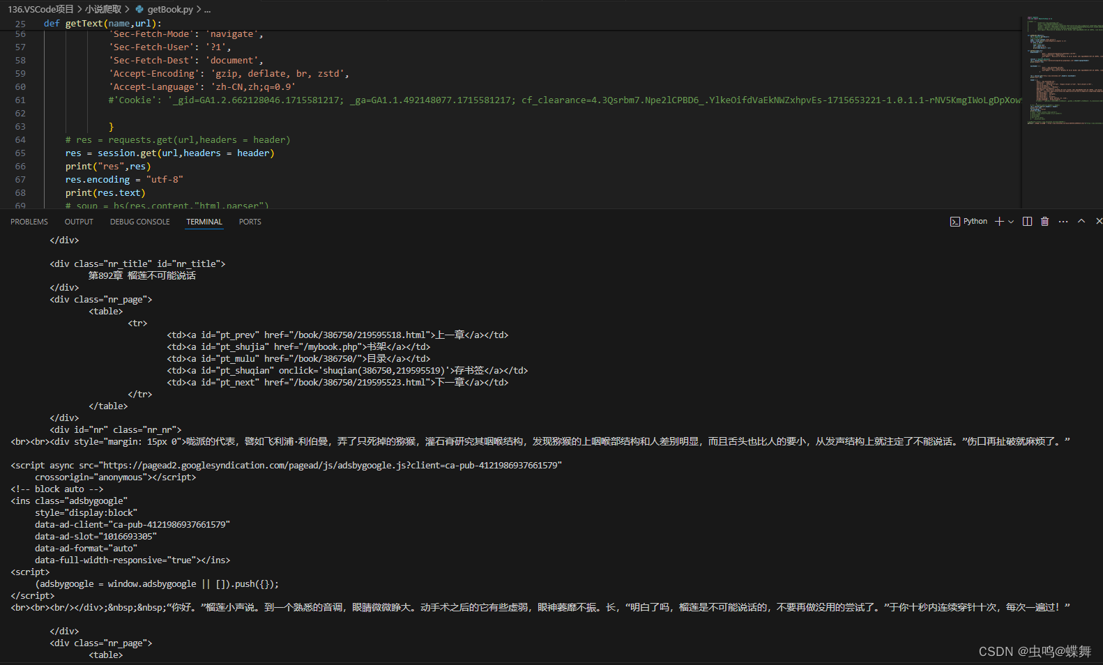Click the '136.VSCode项目' breadcrumb
Screen dimensions: 1103x665
(40, 9)
